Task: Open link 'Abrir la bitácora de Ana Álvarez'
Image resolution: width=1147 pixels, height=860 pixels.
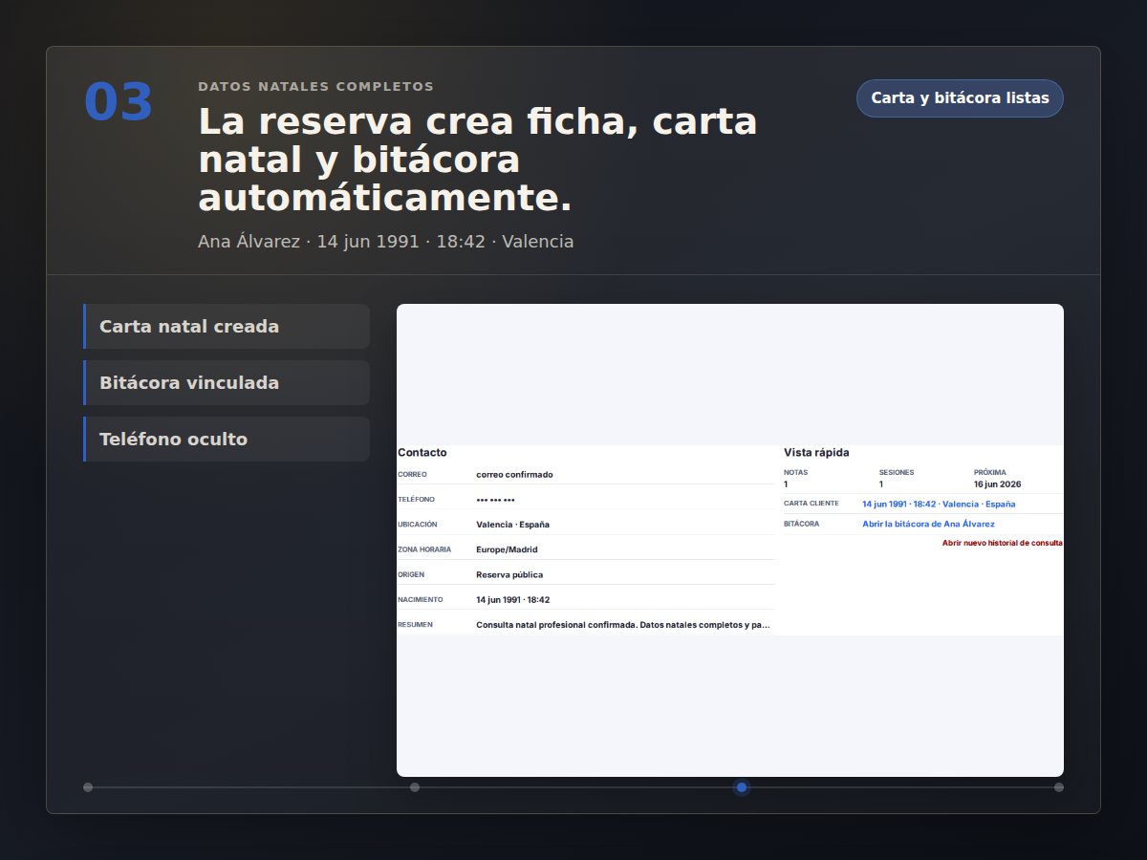Action: pyautogui.click(x=928, y=524)
